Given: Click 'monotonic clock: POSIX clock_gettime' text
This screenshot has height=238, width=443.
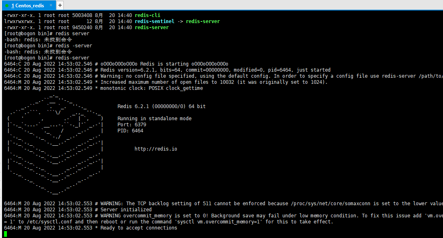Looking at the screenshot, I should [x=152, y=88].
